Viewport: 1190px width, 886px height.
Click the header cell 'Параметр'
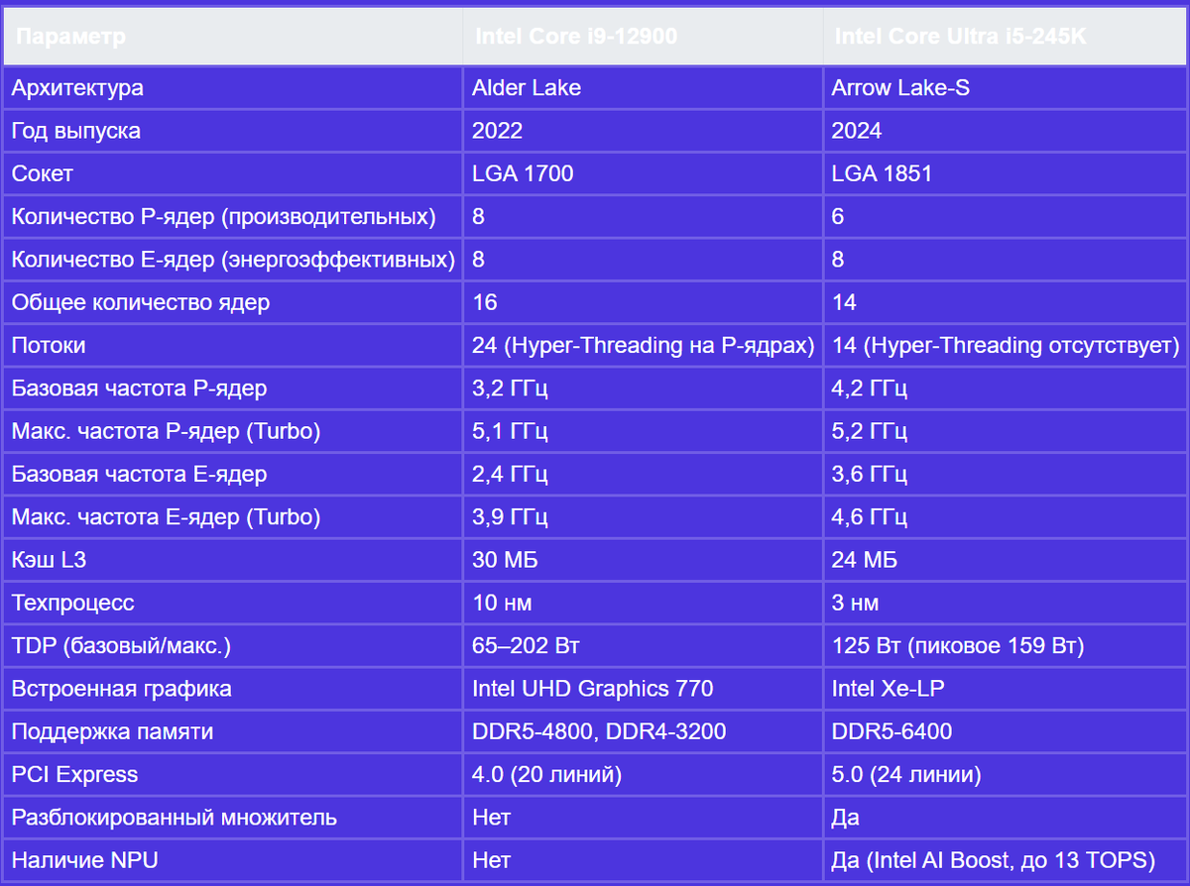click(232, 37)
